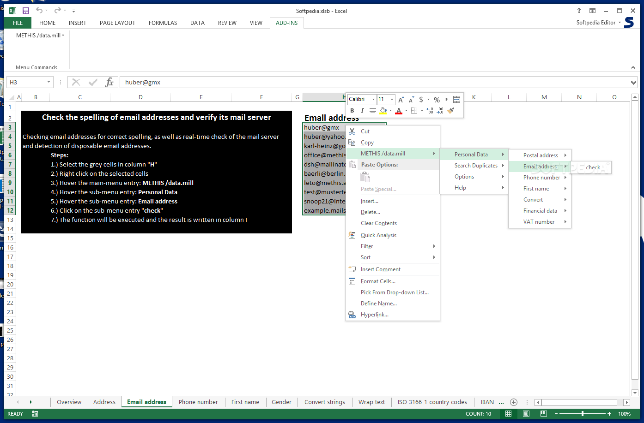
Task: Open the Calibri font name dropdown
Action: coord(373,99)
